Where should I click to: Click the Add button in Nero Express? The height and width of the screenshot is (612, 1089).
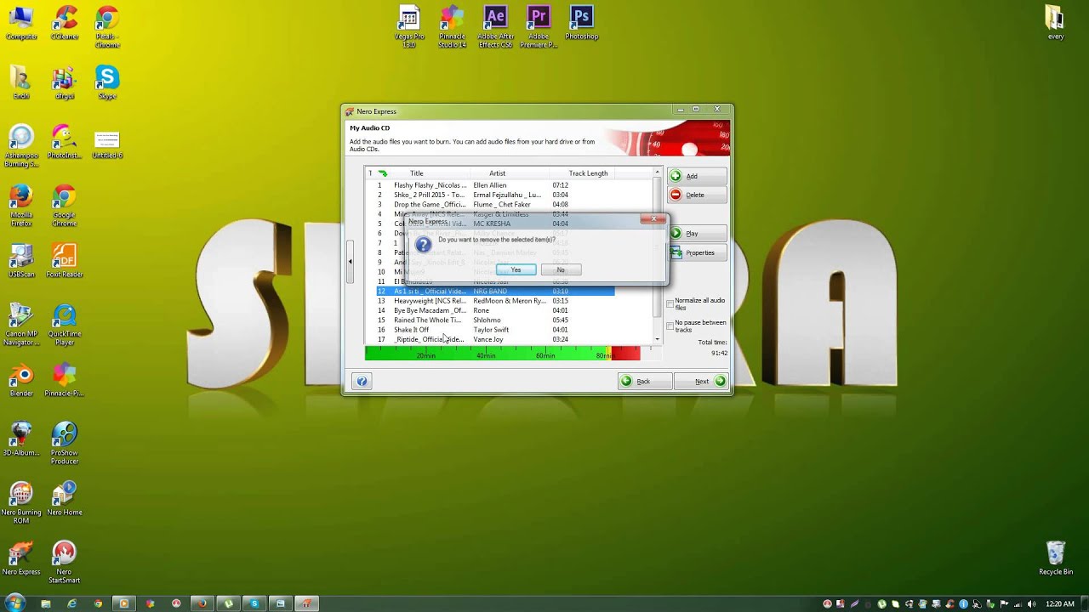click(697, 176)
